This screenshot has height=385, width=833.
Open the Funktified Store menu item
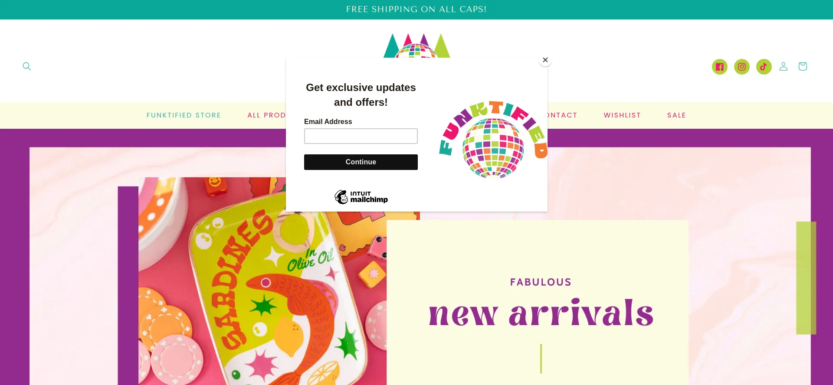[184, 115]
